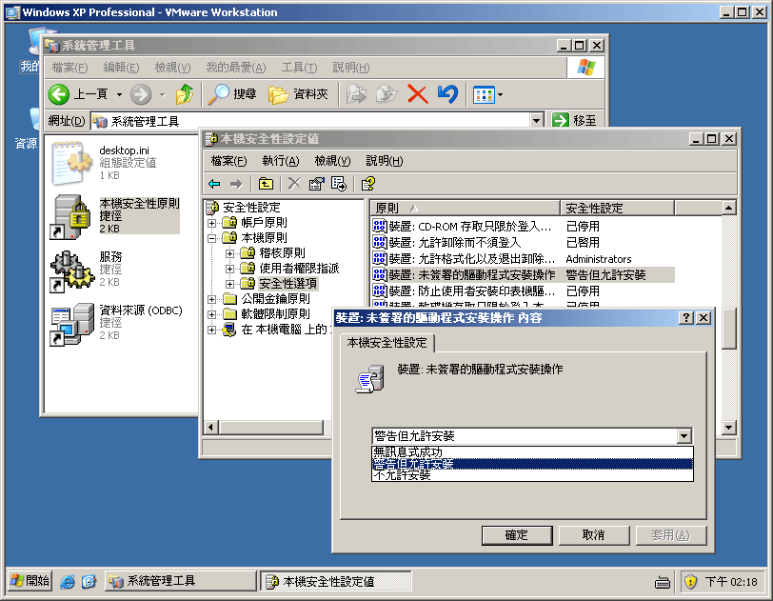The height and width of the screenshot is (601, 773).
Task: Switch to 系統管理工具 taskbar button
Action: coord(181,581)
